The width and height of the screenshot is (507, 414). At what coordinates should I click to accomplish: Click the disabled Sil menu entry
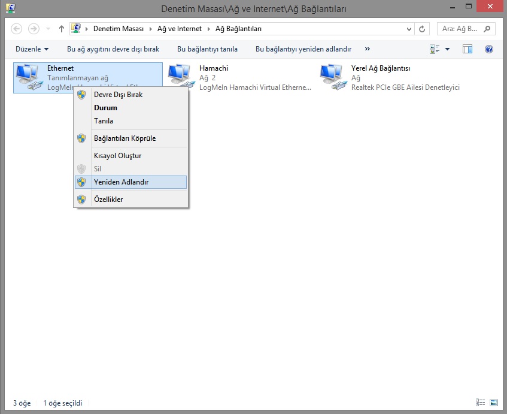[131, 168]
